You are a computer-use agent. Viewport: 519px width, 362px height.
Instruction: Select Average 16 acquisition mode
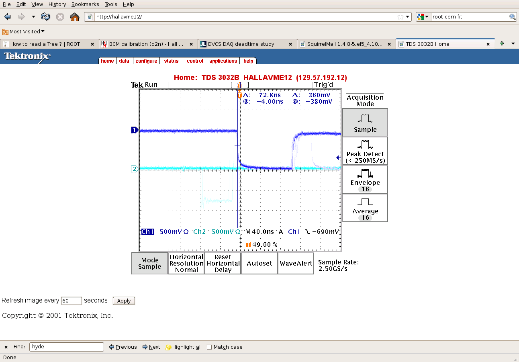coord(365,208)
